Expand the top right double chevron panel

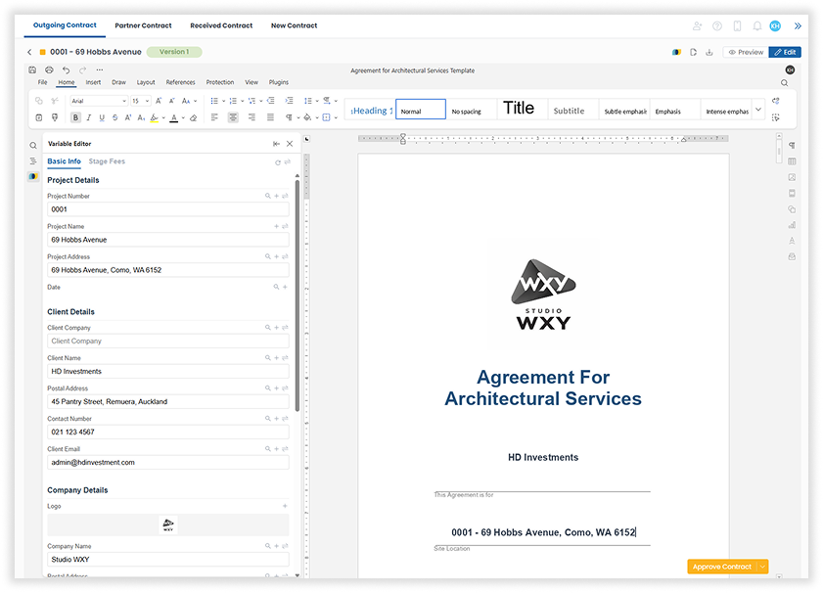(x=798, y=25)
